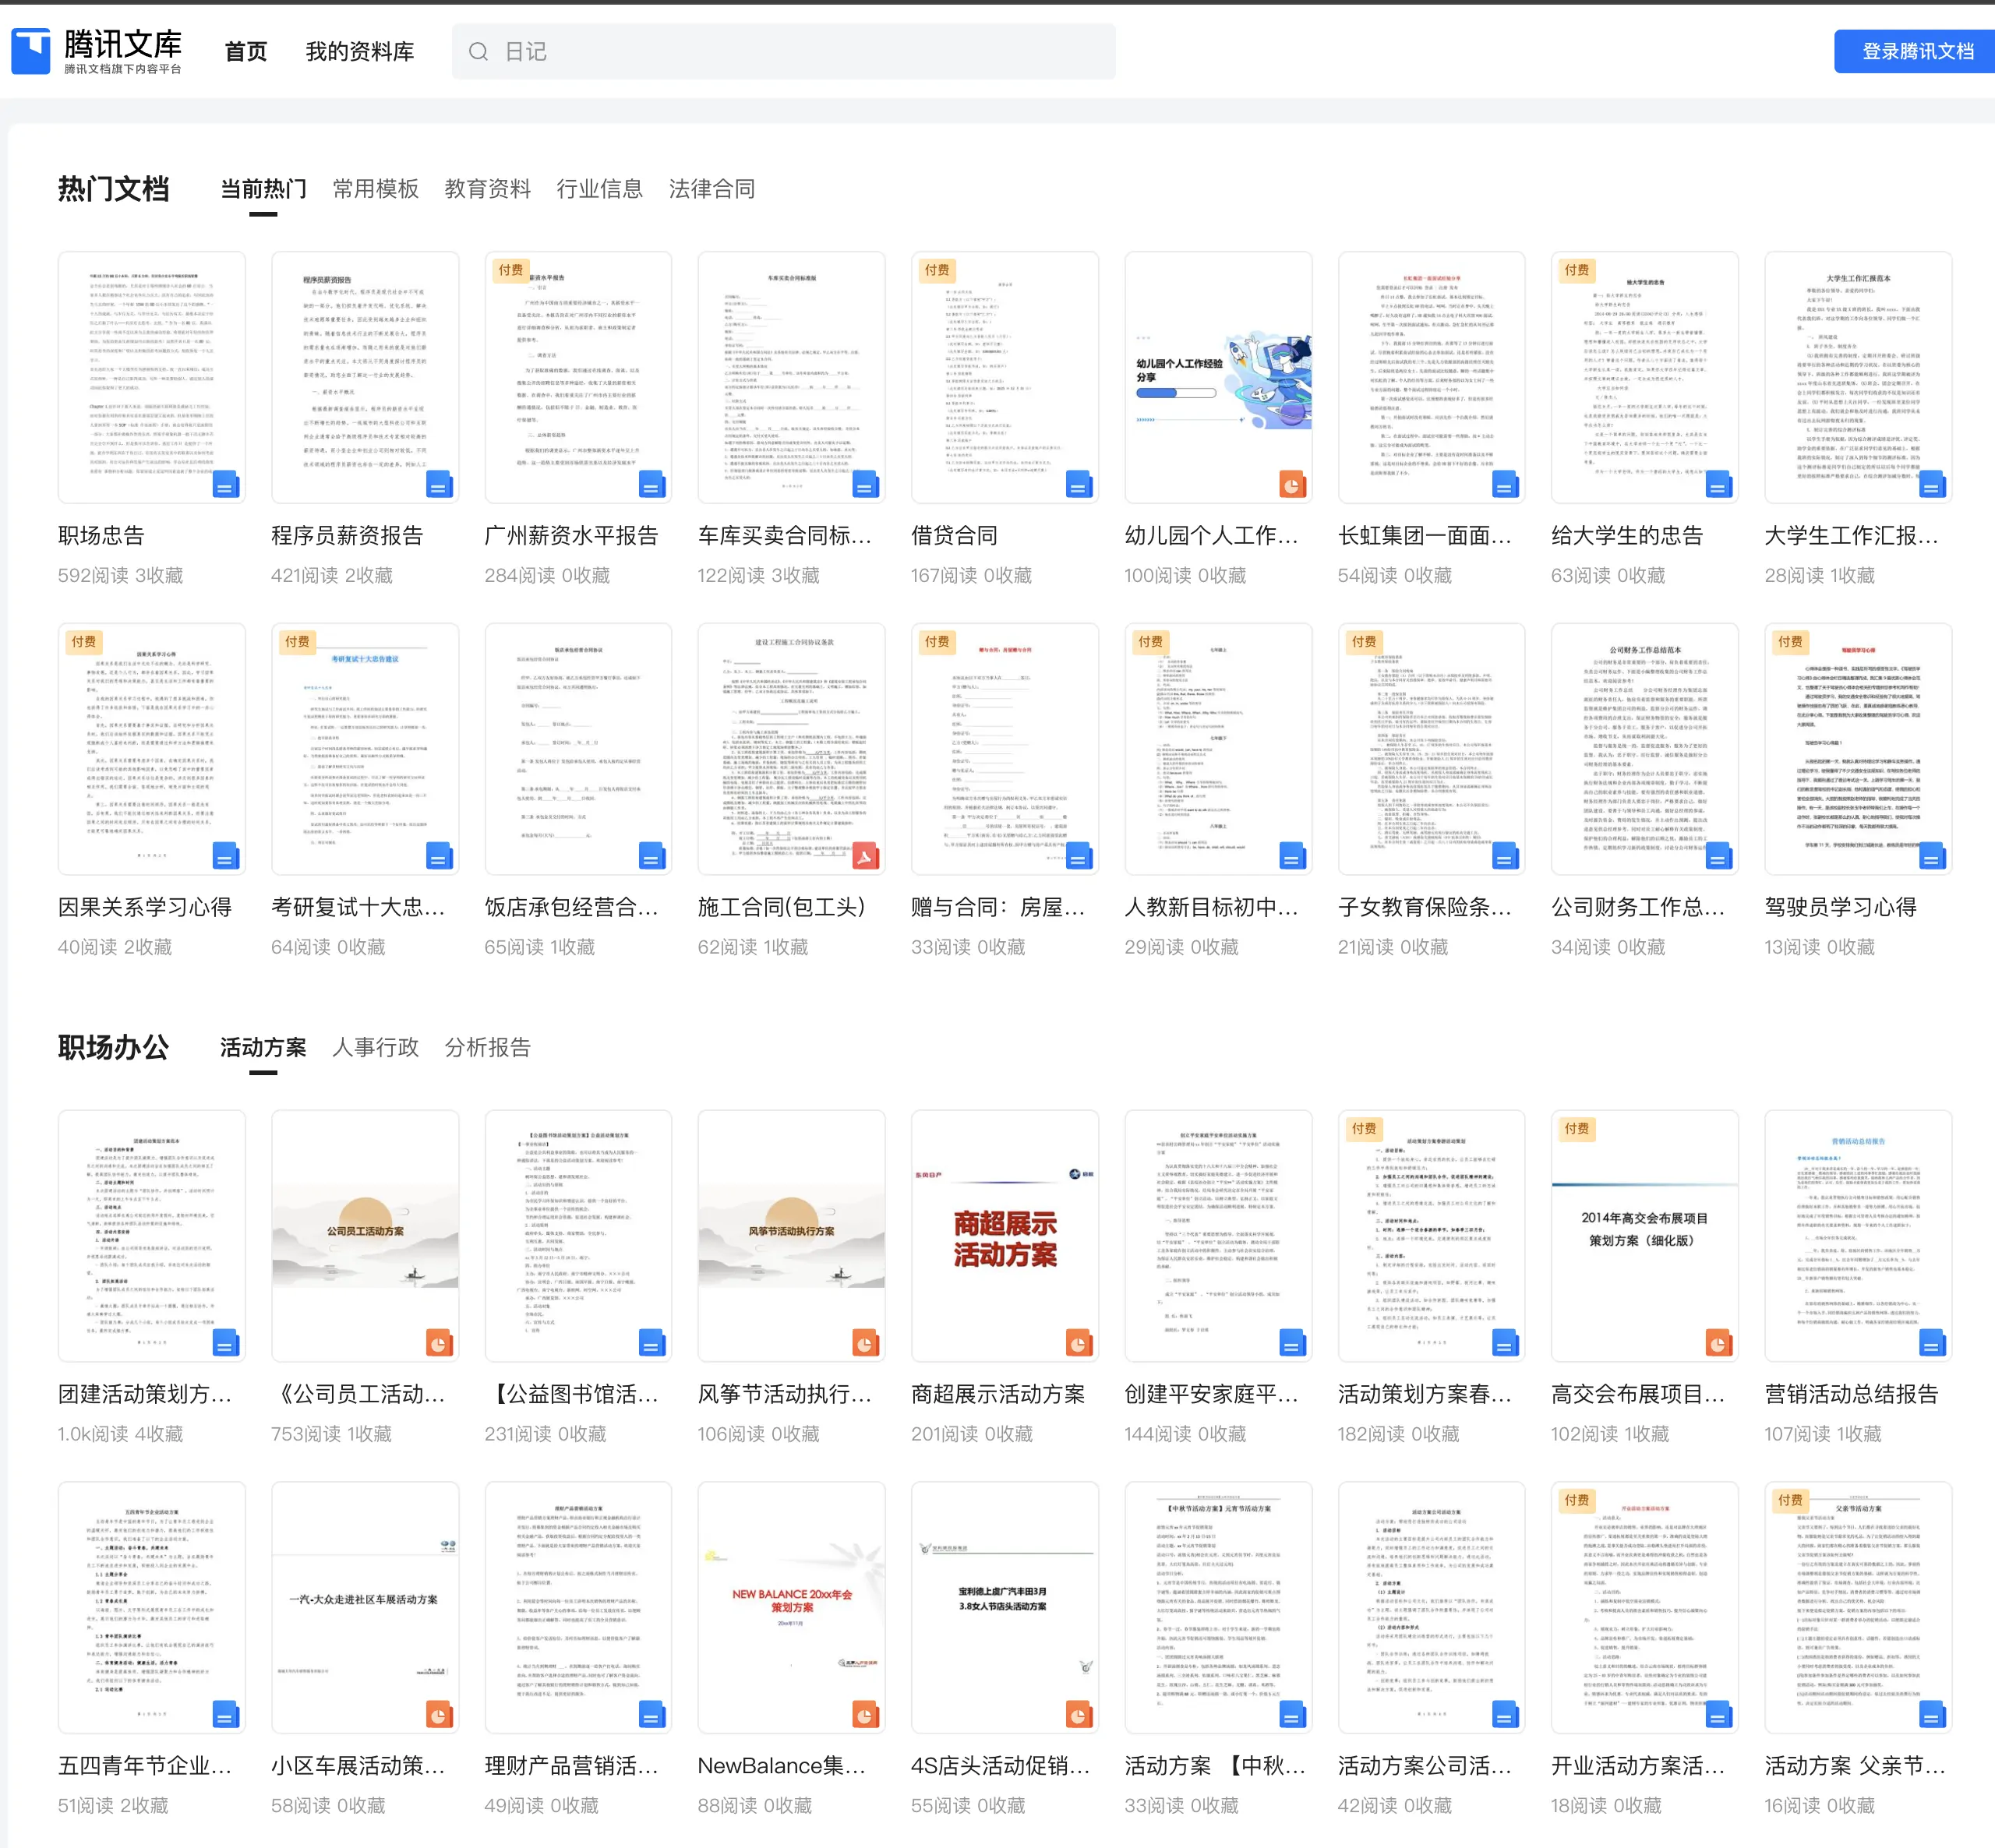The height and width of the screenshot is (1848, 1995).
Task: Open the 活动策划方案春 document thumbnail
Action: (x=1431, y=1236)
